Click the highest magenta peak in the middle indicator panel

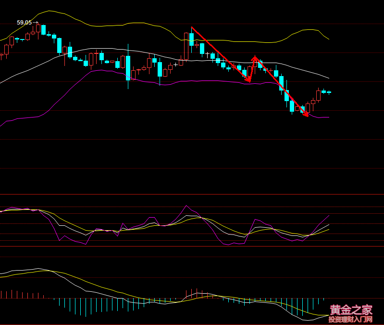point(186,206)
